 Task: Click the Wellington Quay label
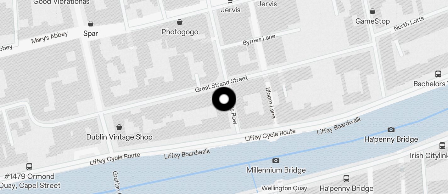[x=284, y=188]
